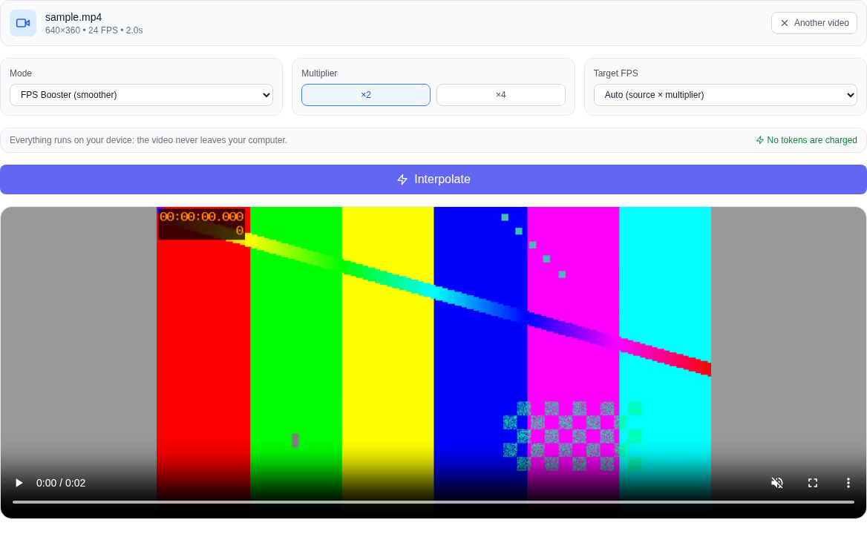Screen dimensions: 867x534
Task: Click the Mode label
Action: 21,73
